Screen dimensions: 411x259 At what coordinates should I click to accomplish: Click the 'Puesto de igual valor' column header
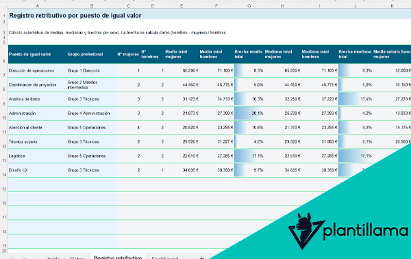pyautogui.click(x=38, y=54)
